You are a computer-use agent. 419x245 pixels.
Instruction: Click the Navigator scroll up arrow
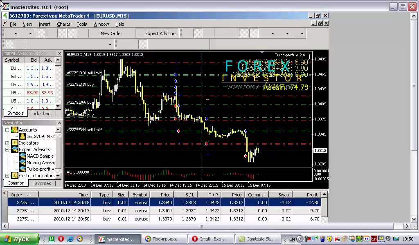(58, 129)
